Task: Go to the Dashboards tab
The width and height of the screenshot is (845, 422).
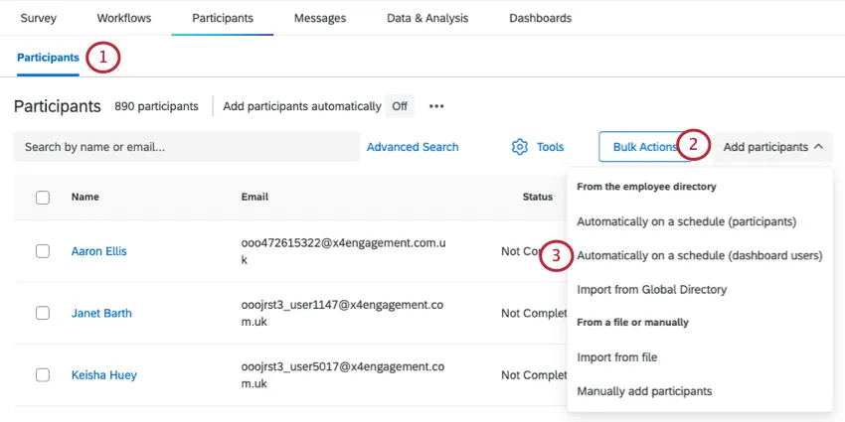Action: click(x=540, y=18)
